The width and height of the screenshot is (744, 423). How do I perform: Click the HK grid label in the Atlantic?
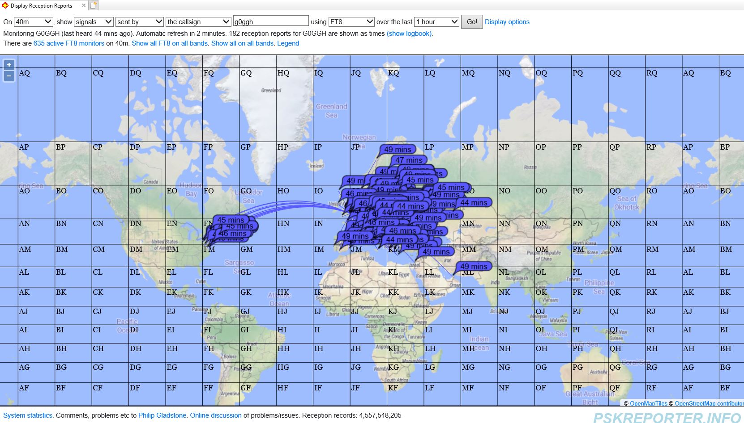point(283,292)
